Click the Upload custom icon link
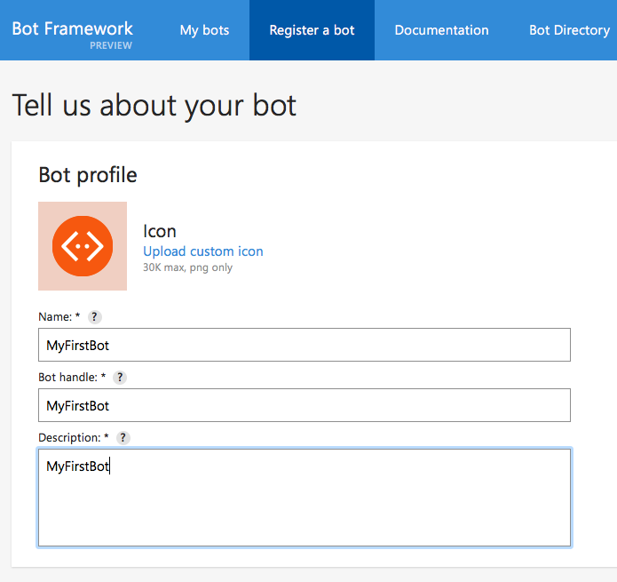The image size is (617, 582). point(203,251)
